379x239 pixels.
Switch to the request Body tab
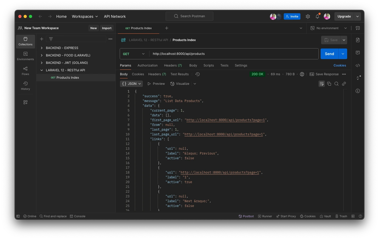click(x=193, y=65)
